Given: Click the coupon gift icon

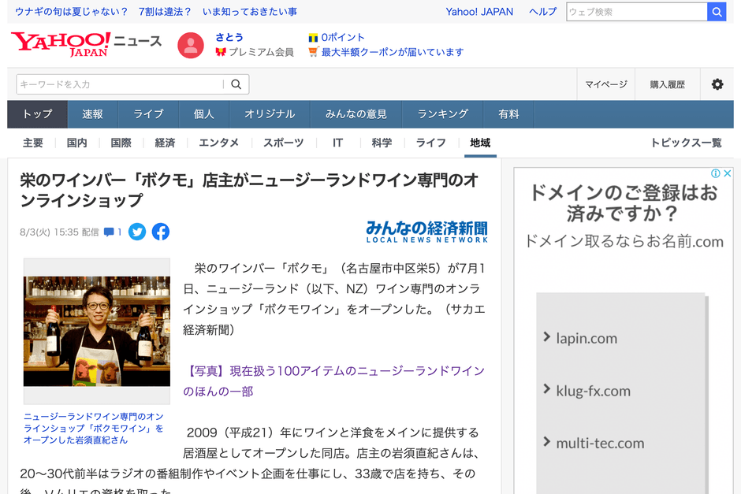Looking at the screenshot, I should click(315, 52).
